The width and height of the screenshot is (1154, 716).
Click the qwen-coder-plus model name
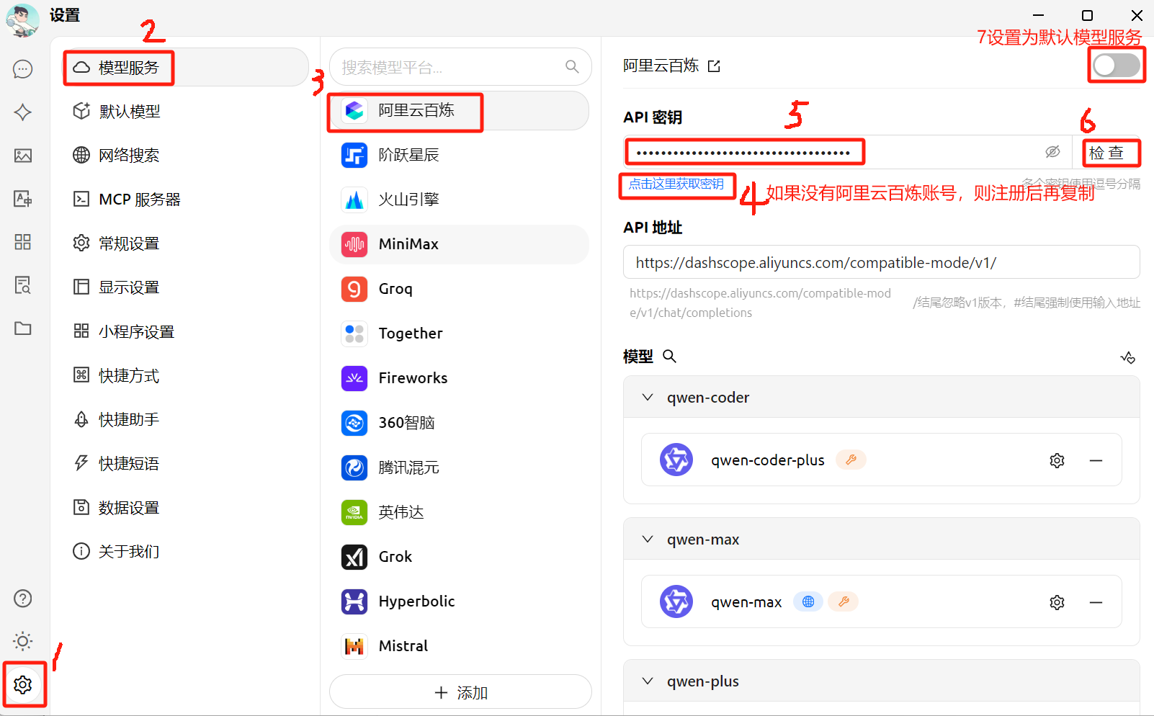point(768,460)
